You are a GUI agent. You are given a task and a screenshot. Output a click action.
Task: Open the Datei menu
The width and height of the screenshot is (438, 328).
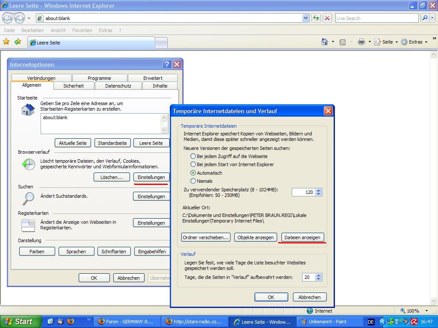point(9,30)
